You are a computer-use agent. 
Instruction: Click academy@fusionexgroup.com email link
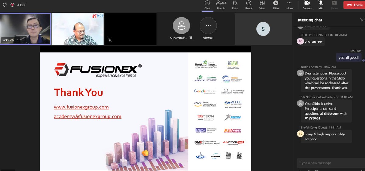click(x=88, y=116)
